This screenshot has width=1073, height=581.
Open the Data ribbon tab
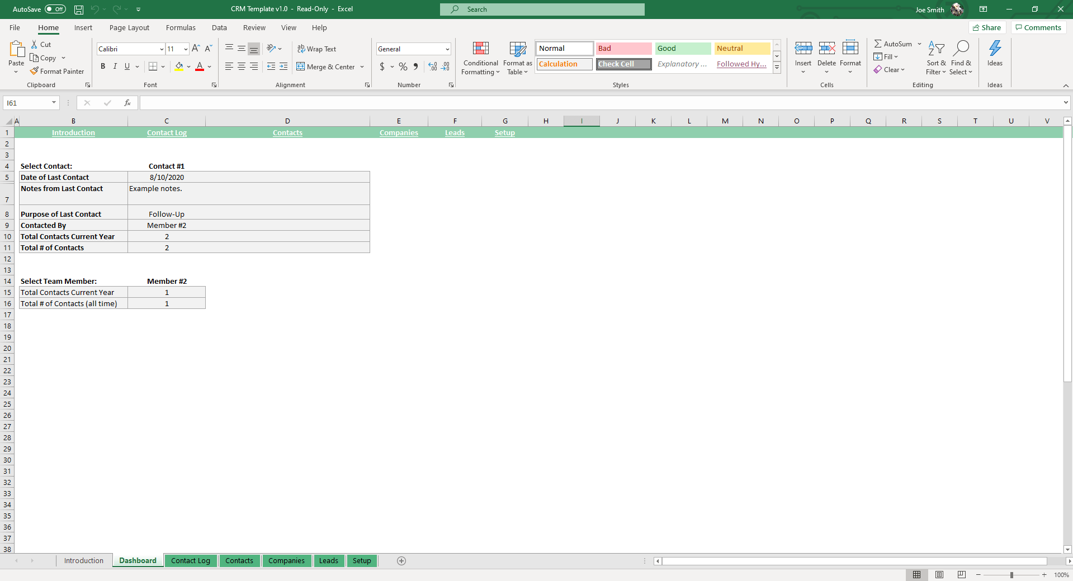pyautogui.click(x=219, y=28)
